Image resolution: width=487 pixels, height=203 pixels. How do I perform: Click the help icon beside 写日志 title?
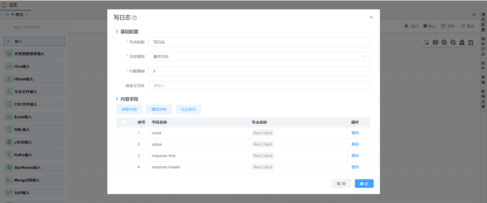pos(134,18)
